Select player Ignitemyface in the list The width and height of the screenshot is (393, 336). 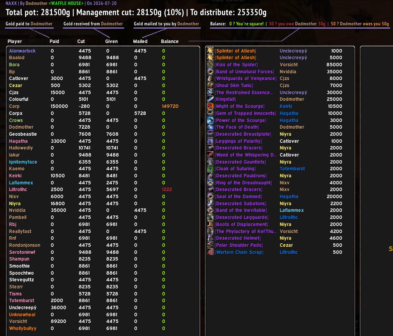click(x=23, y=162)
